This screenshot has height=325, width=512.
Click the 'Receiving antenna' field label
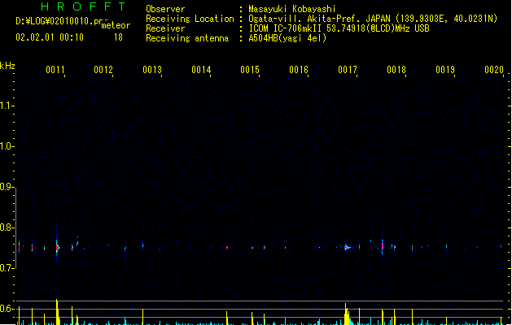click(x=187, y=38)
